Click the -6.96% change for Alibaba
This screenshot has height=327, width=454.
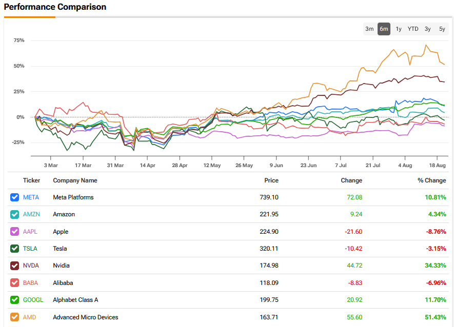point(436,283)
